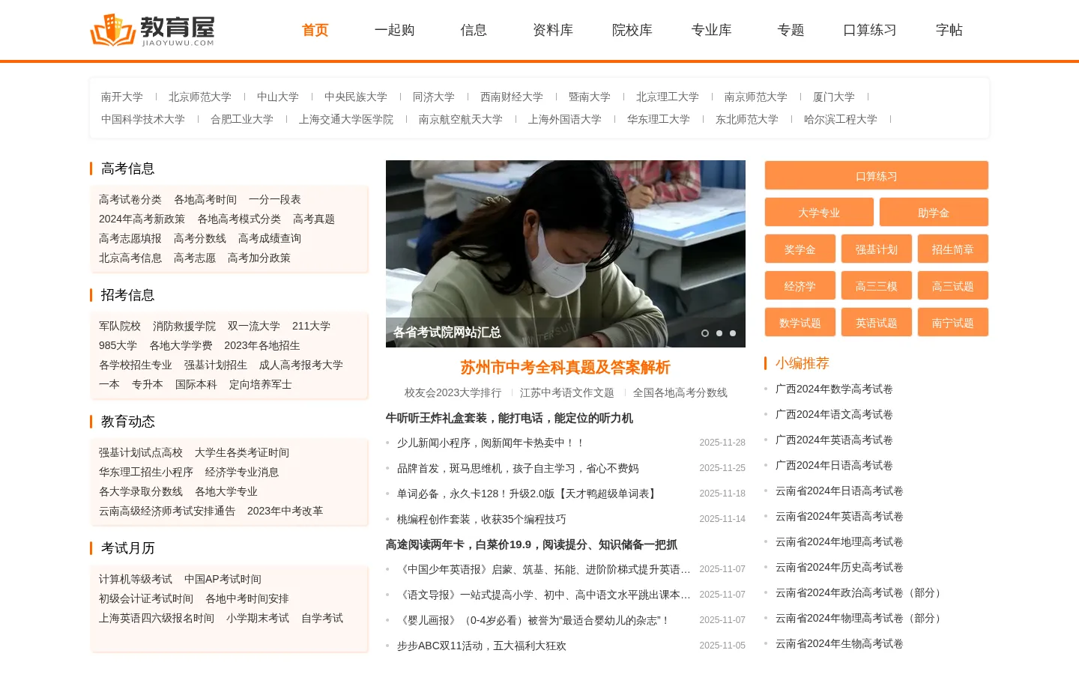Viewport: 1079px width, 674px height.
Task: Open article 桃编程创作套装，收获35个编程技巧
Action: [482, 520]
